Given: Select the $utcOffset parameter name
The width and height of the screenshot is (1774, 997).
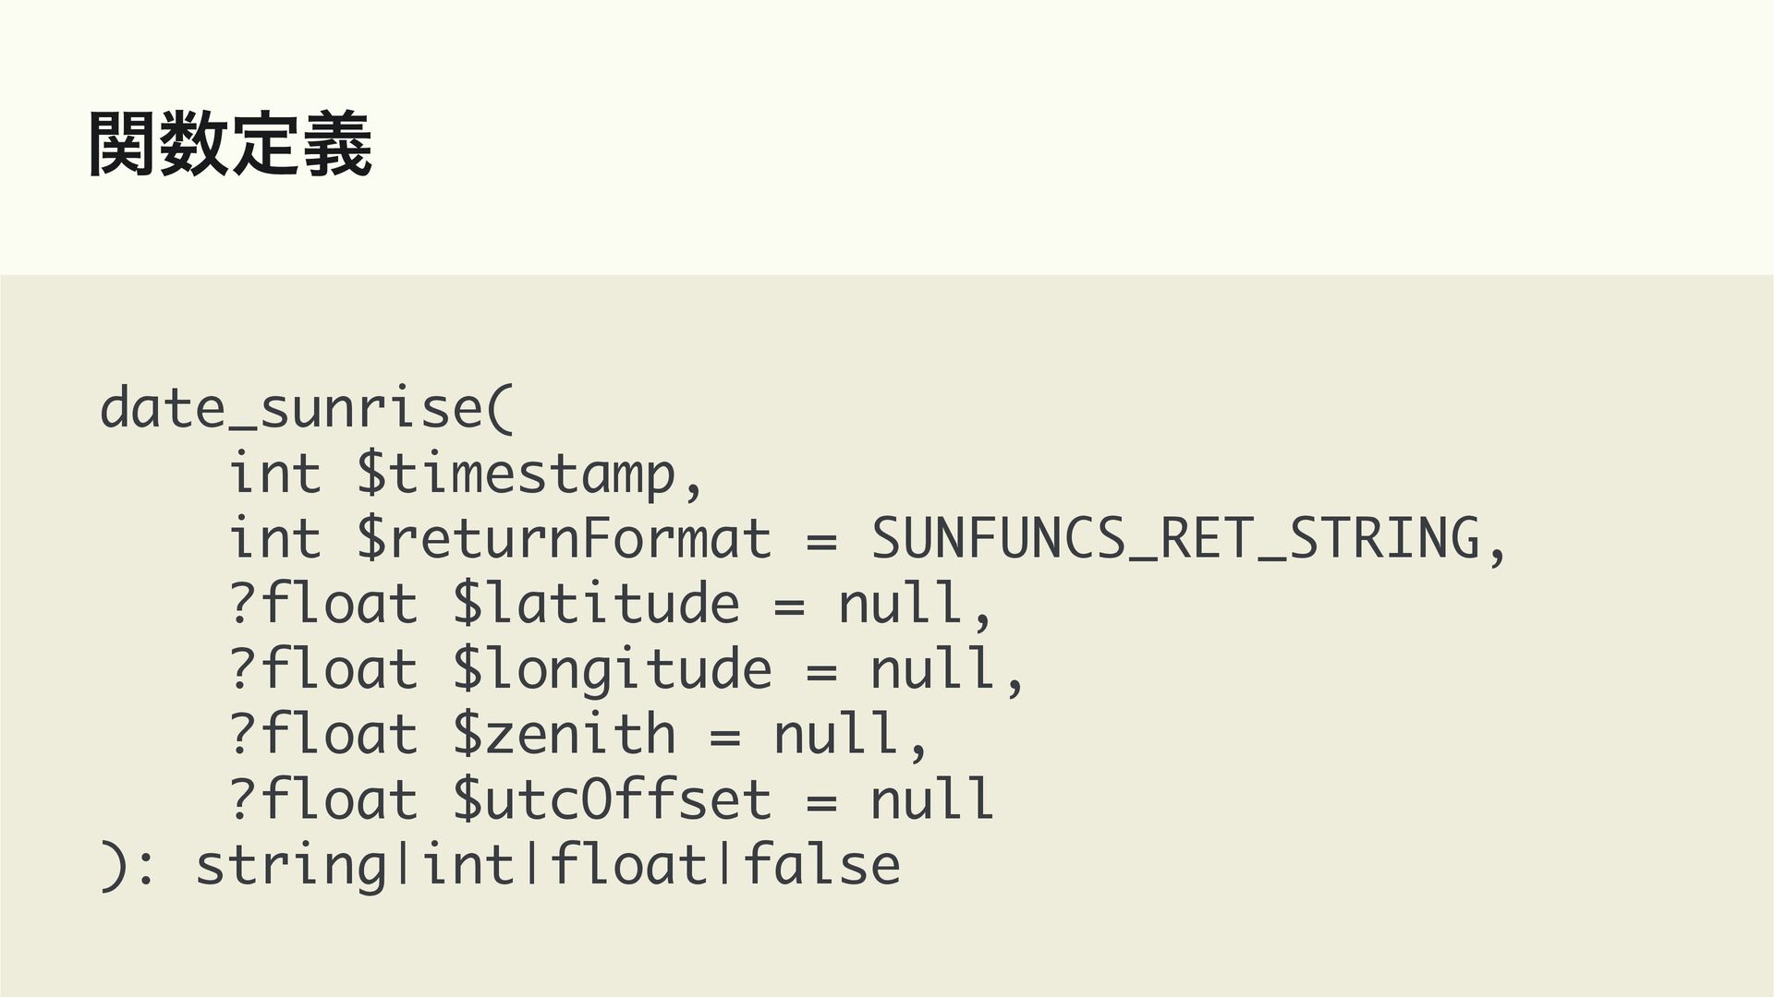Looking at the screenshot, I should pyautogui.click(x=612, y=800).
